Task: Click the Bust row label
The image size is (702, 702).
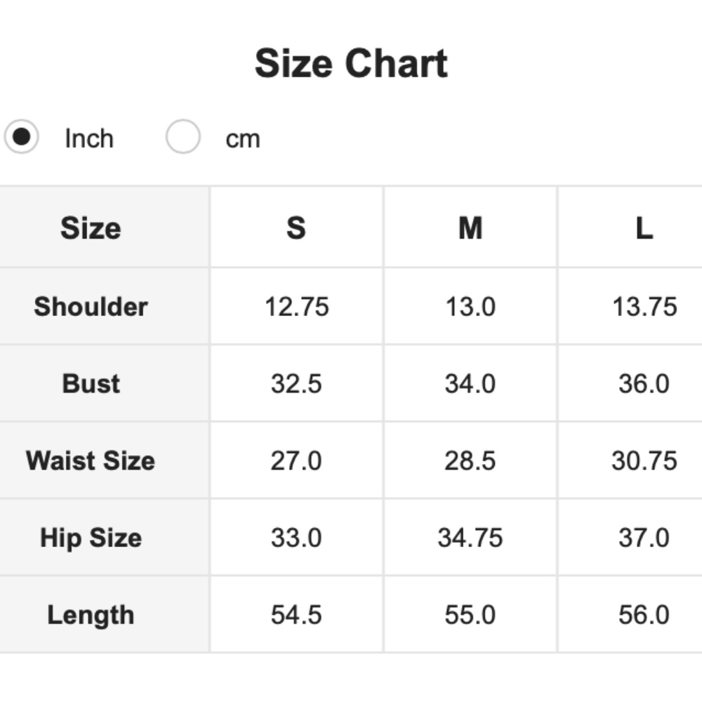Action: [91, 384]
